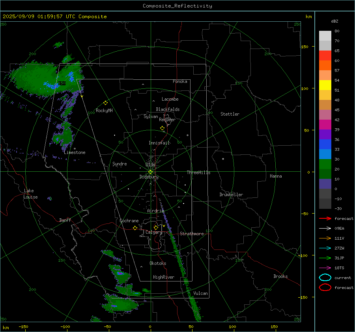Click the cyan current ellipse legend icon
355x332 pixels.
point(325,278)
